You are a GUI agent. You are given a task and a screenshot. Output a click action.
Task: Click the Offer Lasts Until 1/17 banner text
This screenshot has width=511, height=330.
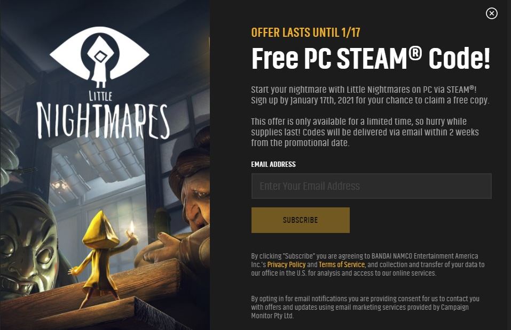(305, 33)
